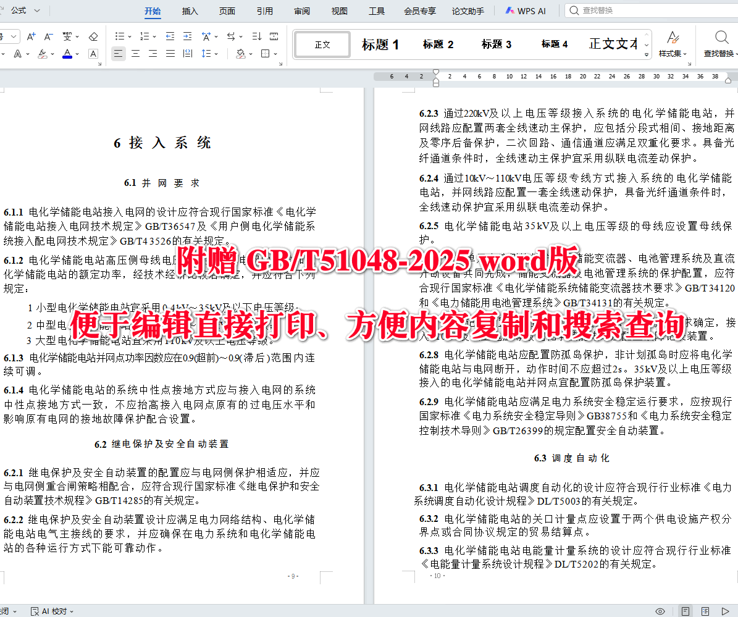Apply font color with underlined A
Image resolution: width=738 pixels, height=617 pixels.
click(67, 54)
